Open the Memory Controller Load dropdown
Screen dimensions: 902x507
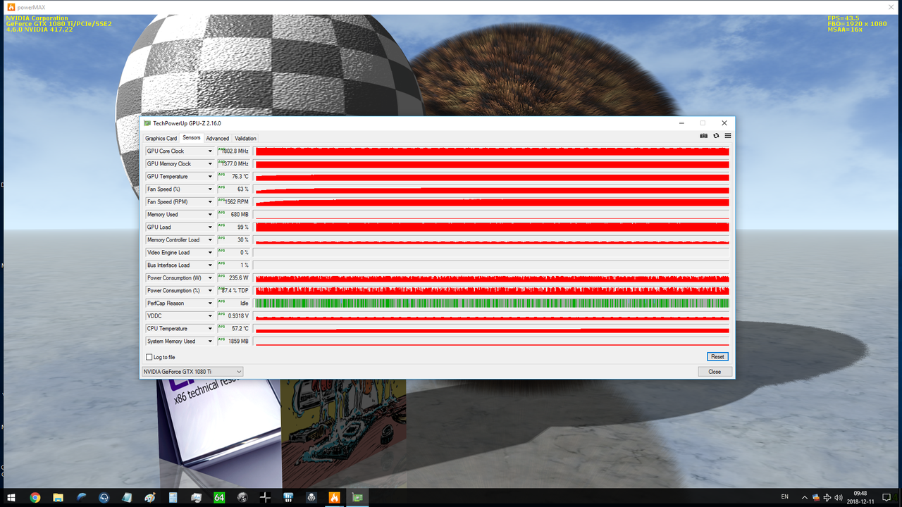pyautogui.click(x=210, y=240)
